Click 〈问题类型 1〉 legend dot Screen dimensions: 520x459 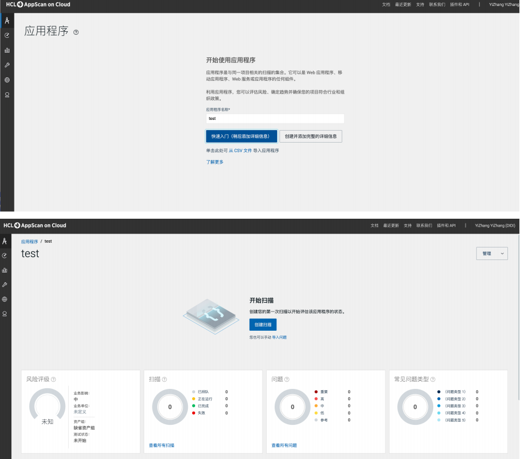[x=439, y=392]
